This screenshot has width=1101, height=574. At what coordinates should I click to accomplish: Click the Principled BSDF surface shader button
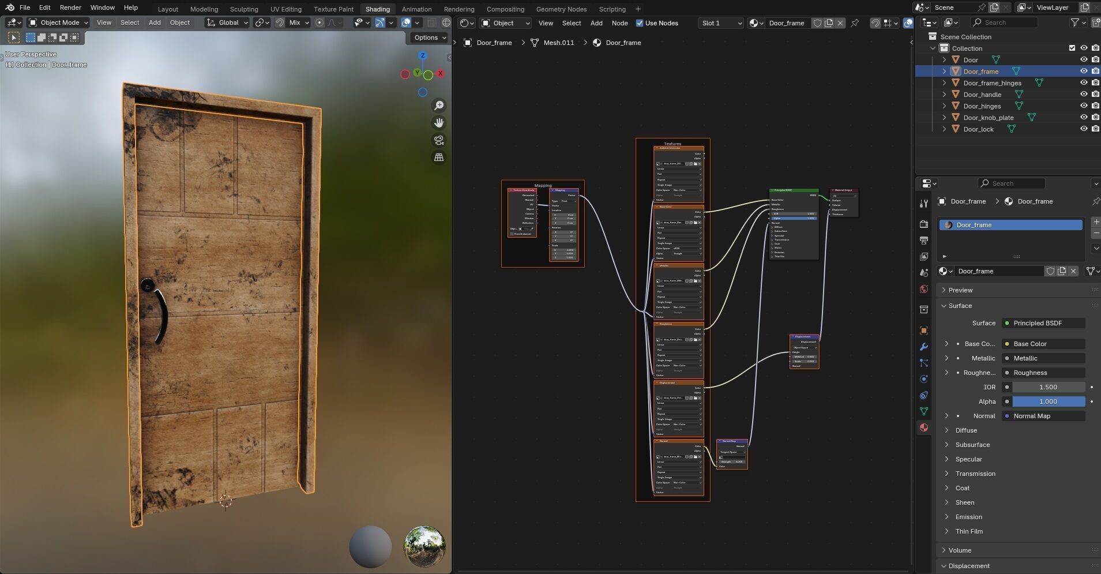[1044, 323]
